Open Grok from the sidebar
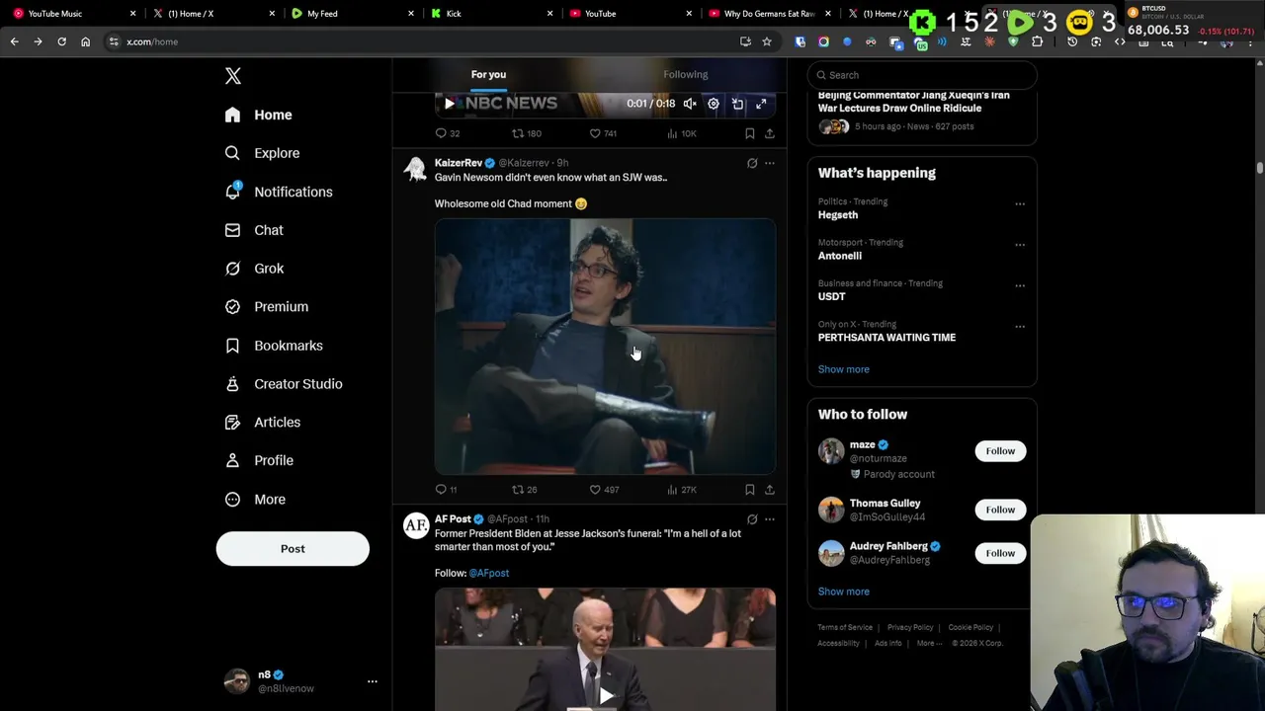The image size is (1265, 711). 254,269
